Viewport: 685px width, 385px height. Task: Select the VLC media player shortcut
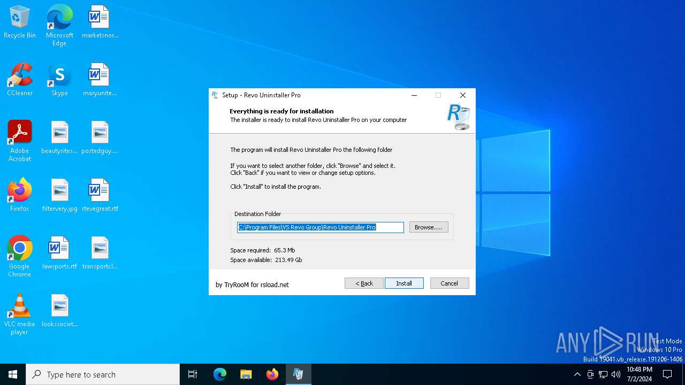(x=20, y=314)
